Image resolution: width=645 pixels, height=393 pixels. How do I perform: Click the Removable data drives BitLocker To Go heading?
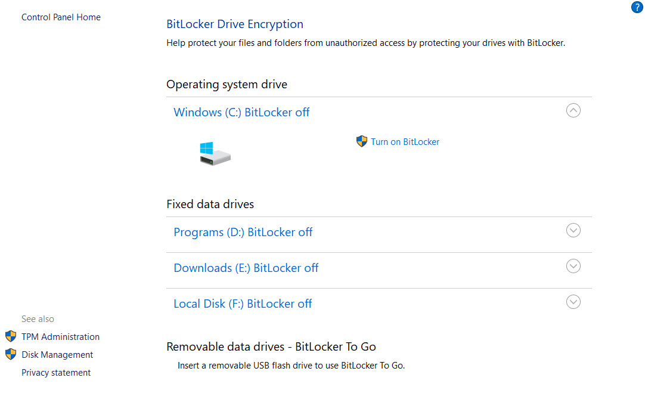pos(271,346)
